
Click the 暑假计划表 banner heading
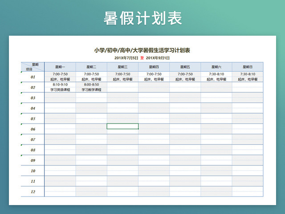(142, 18)
